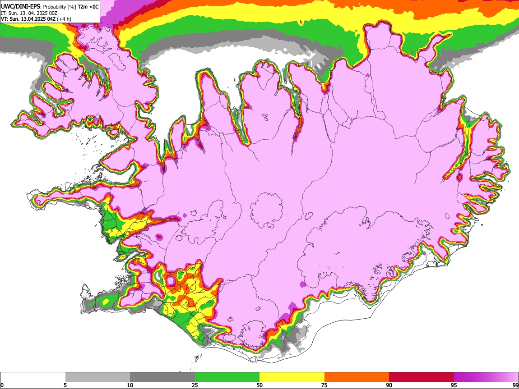Click the legend tick label '5'
This screenshot has width=519, height=389.
[65, 385]
